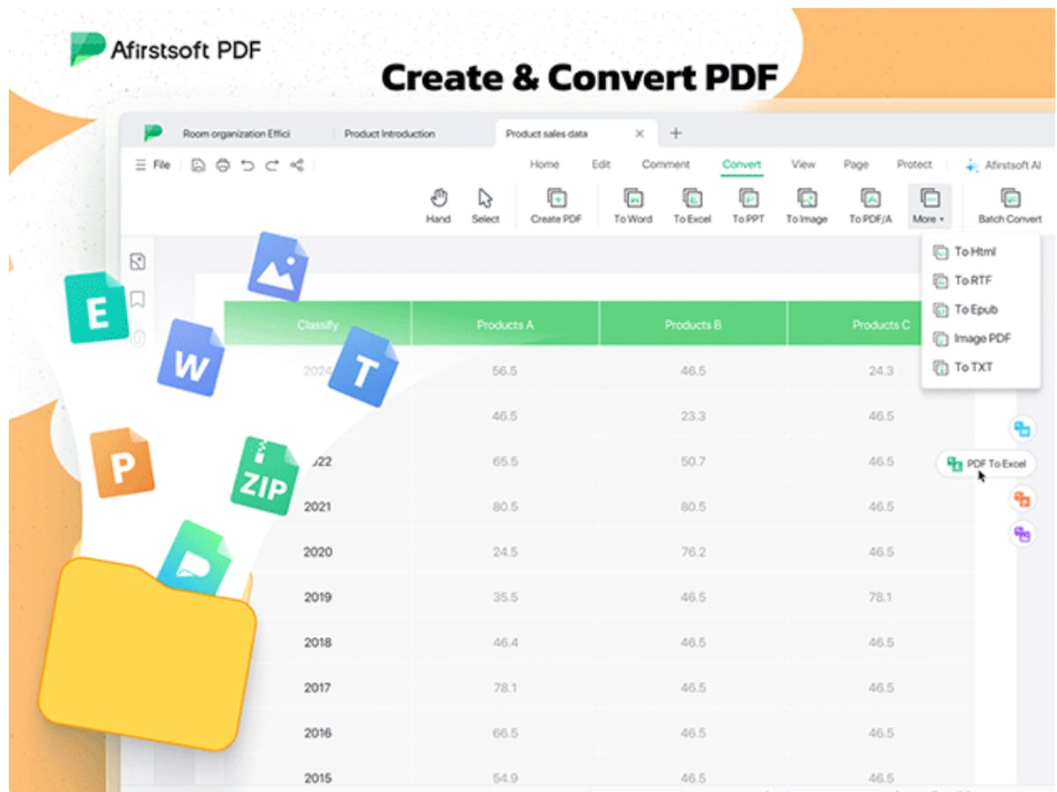
Task: Click the To Excel converter
Action: click(691, 205)
